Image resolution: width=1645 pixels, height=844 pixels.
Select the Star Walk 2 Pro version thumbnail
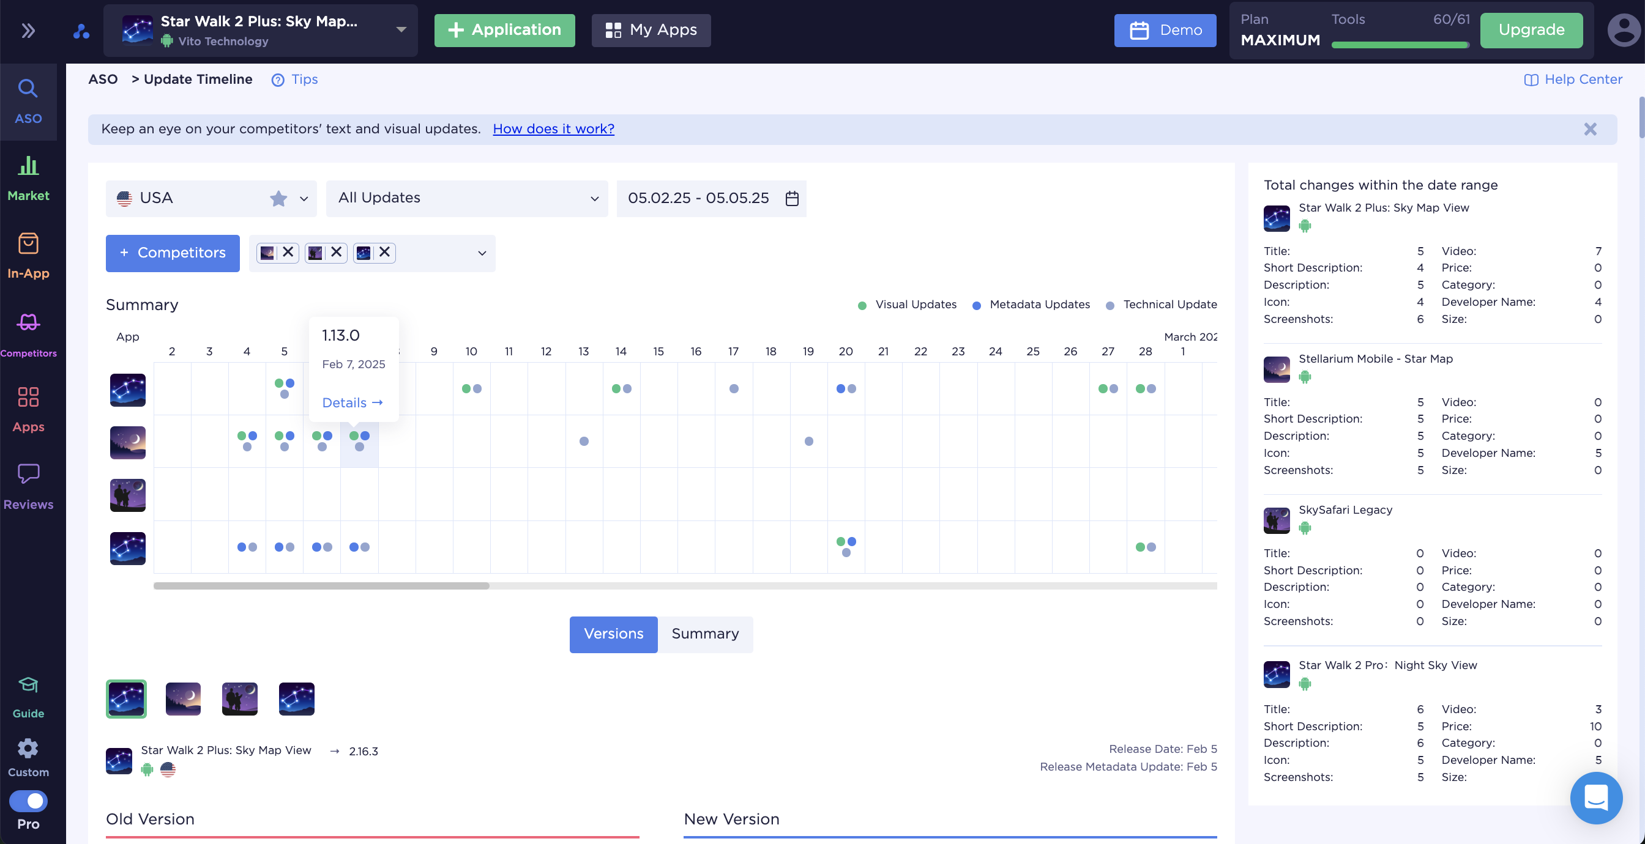pos(296,698)
